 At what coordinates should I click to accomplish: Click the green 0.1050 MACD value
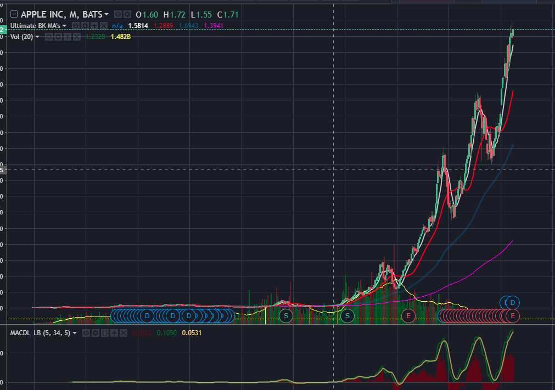click(x=167, y=333)
